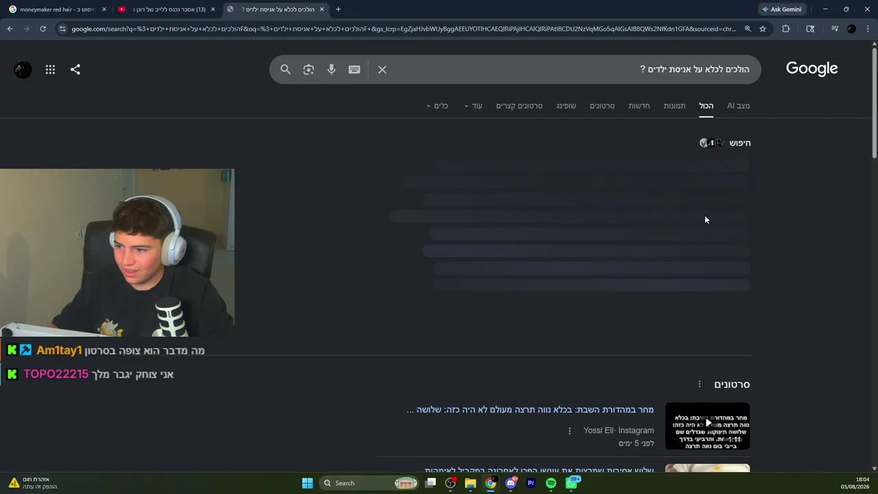The width and height of the screenshot is (878, 494).
Task: Click the share icon near Google apps
Action: click(75, 69)
